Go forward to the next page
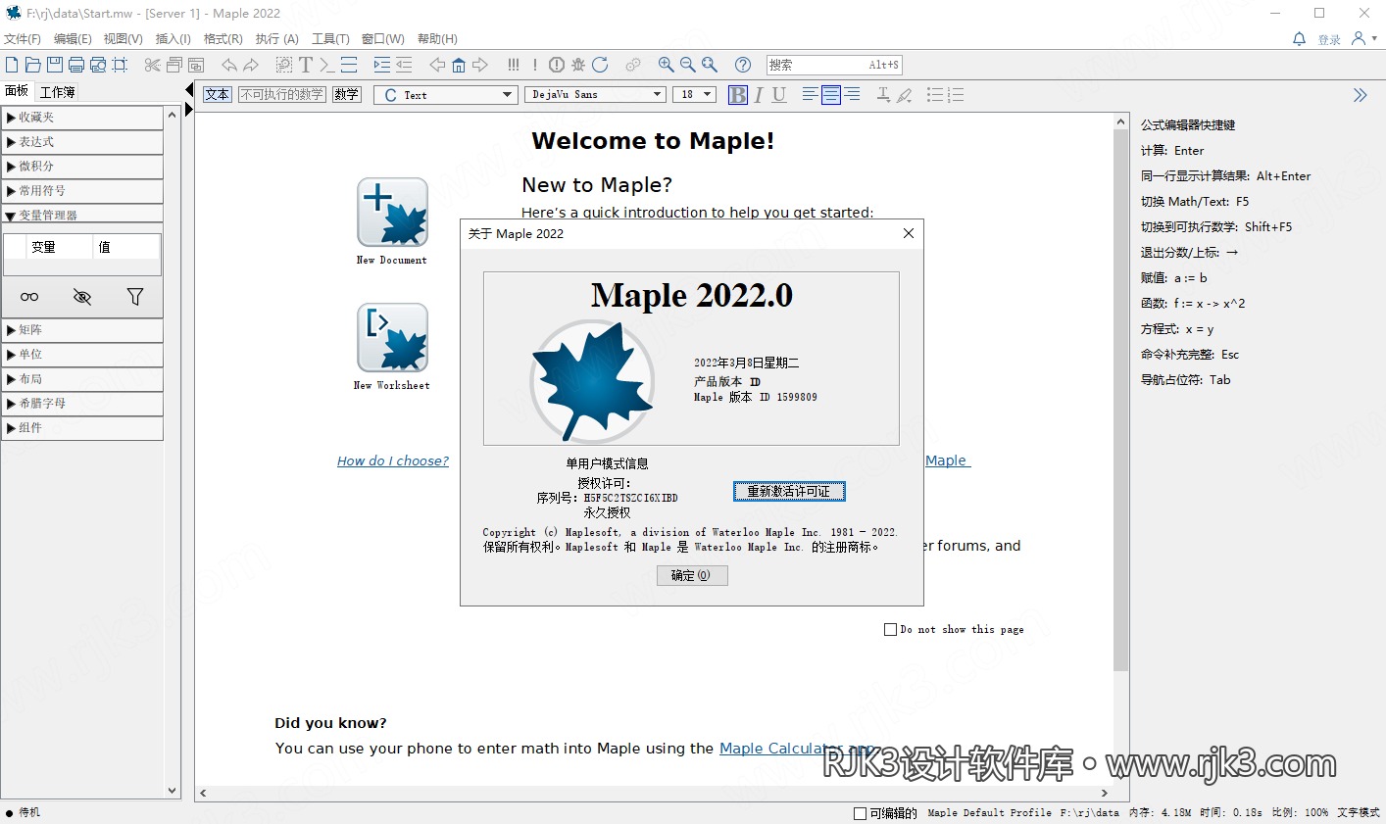Viewport: 1386px width, 824px height. (x=480, y=65)
